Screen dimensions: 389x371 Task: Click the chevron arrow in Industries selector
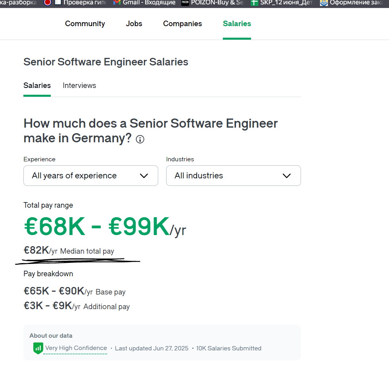[287, 176]
